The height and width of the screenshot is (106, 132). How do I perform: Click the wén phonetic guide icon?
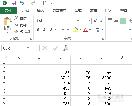tap(98, 30)
